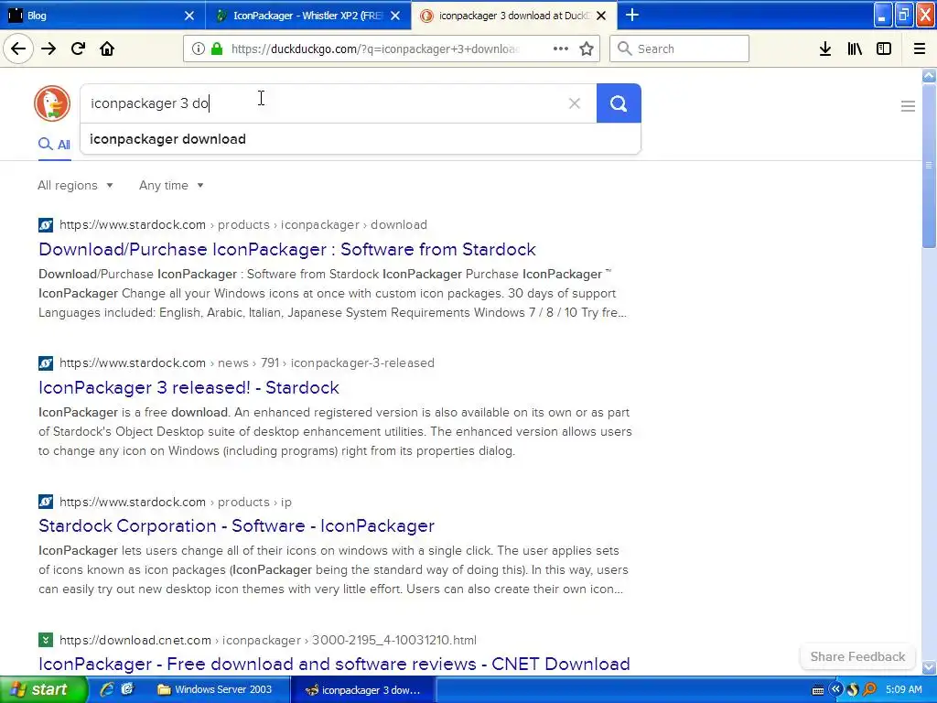Open IconPackager 3 released! - Stardock link
937x703 pixels.
pyautogui.click(x=188, y=387)
